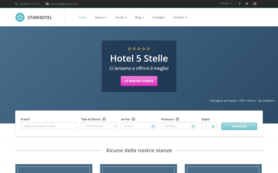Viewport: 278px width, 173px height.
Task: Click the Starhotel star logo
Action: (x=20, y=17)
